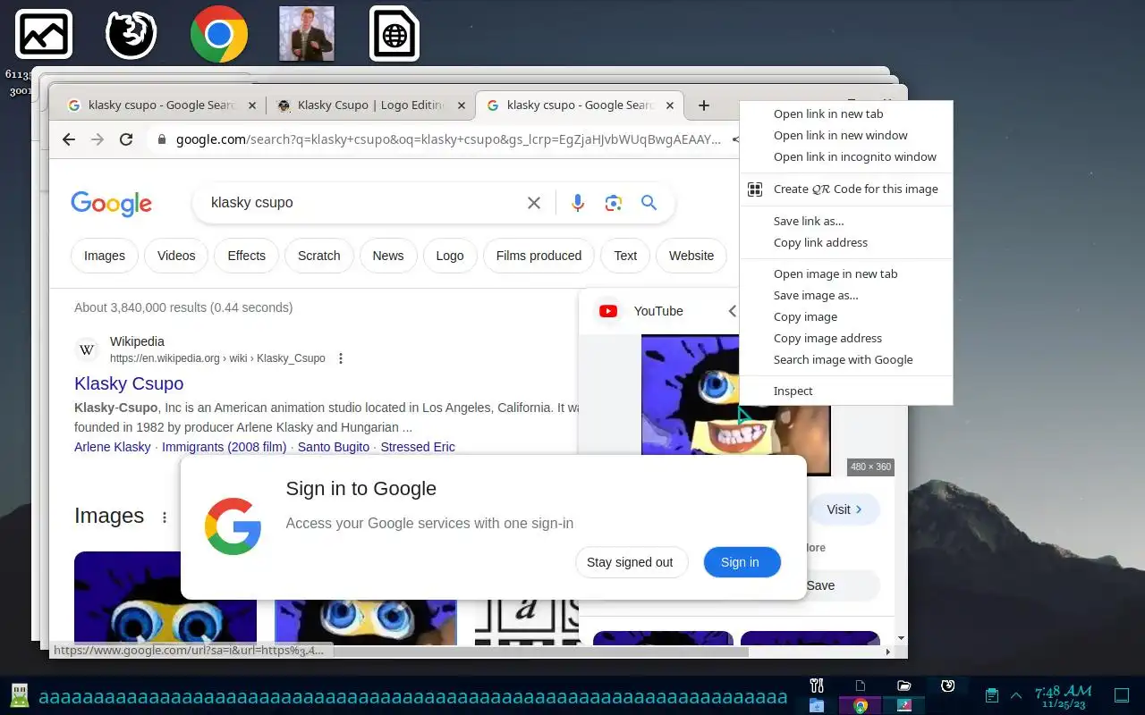Open Wikipedia result three-dot options
Screen dimensions: 1145x715
[341, 358]
